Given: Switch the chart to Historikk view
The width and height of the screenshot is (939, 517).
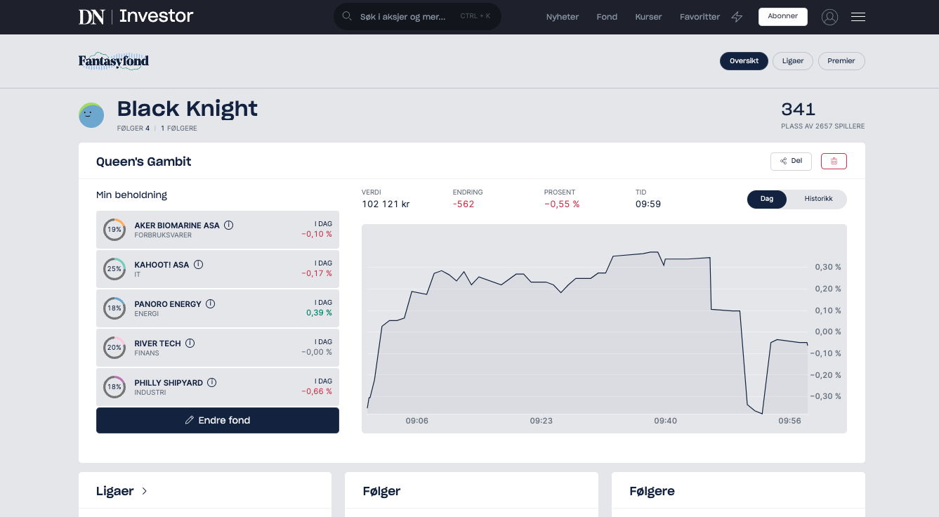Looking at the screenshot, I should (x=817, y=199).
